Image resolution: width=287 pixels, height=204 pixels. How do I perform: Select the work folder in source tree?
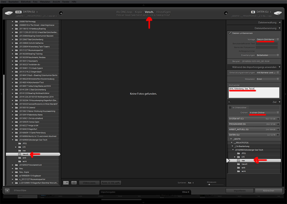pos(24,161)
